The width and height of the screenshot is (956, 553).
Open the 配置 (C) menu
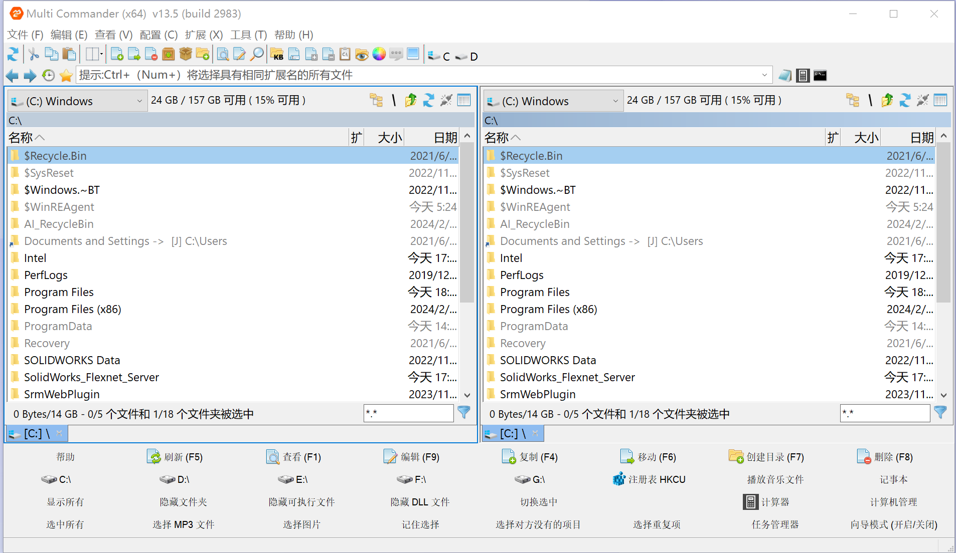[158, 35]
